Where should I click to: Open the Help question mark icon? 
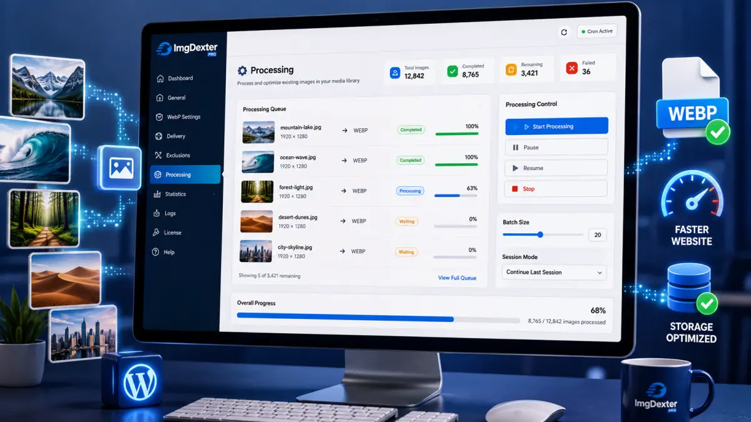[156, 252]
